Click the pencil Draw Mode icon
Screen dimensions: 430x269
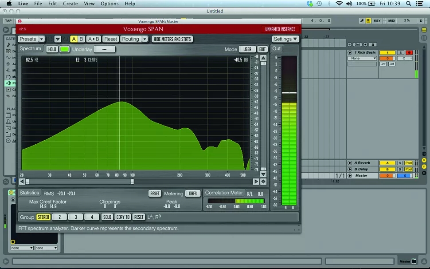(362, 20)
